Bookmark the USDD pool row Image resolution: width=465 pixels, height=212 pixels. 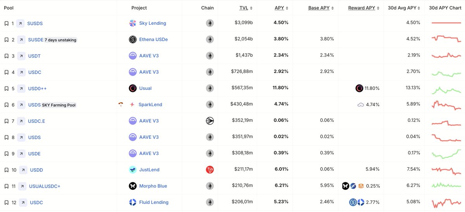click(x=6, y=170)
